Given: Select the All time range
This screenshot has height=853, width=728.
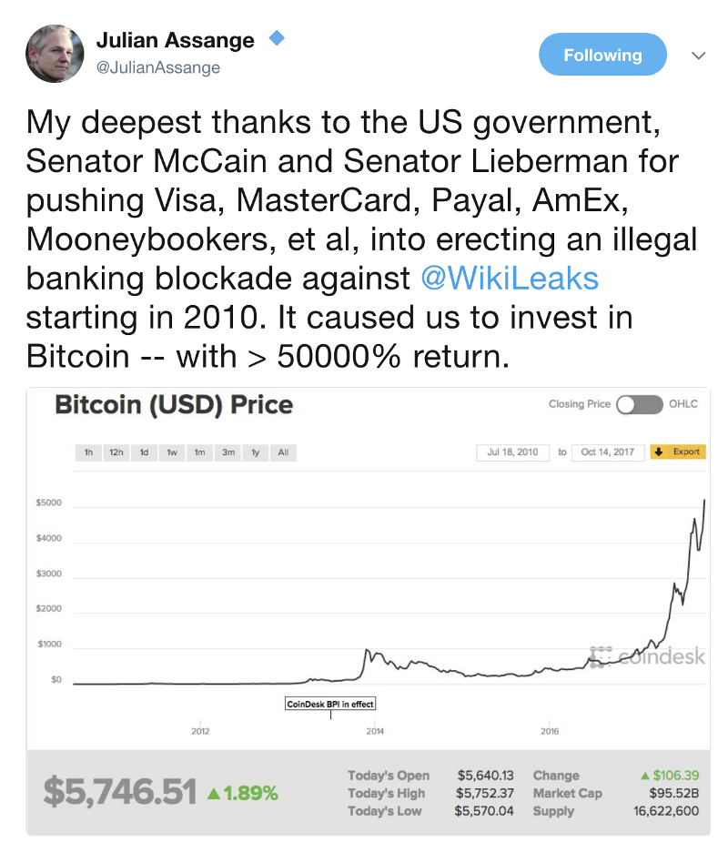Looking at the screenshot, I should pyautogui.click(x=283, y=452).
